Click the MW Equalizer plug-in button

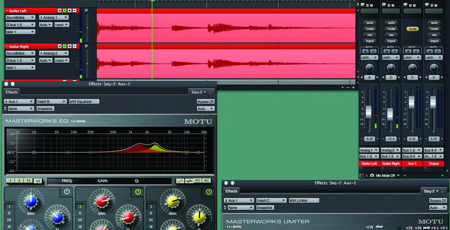pos(84,101)
